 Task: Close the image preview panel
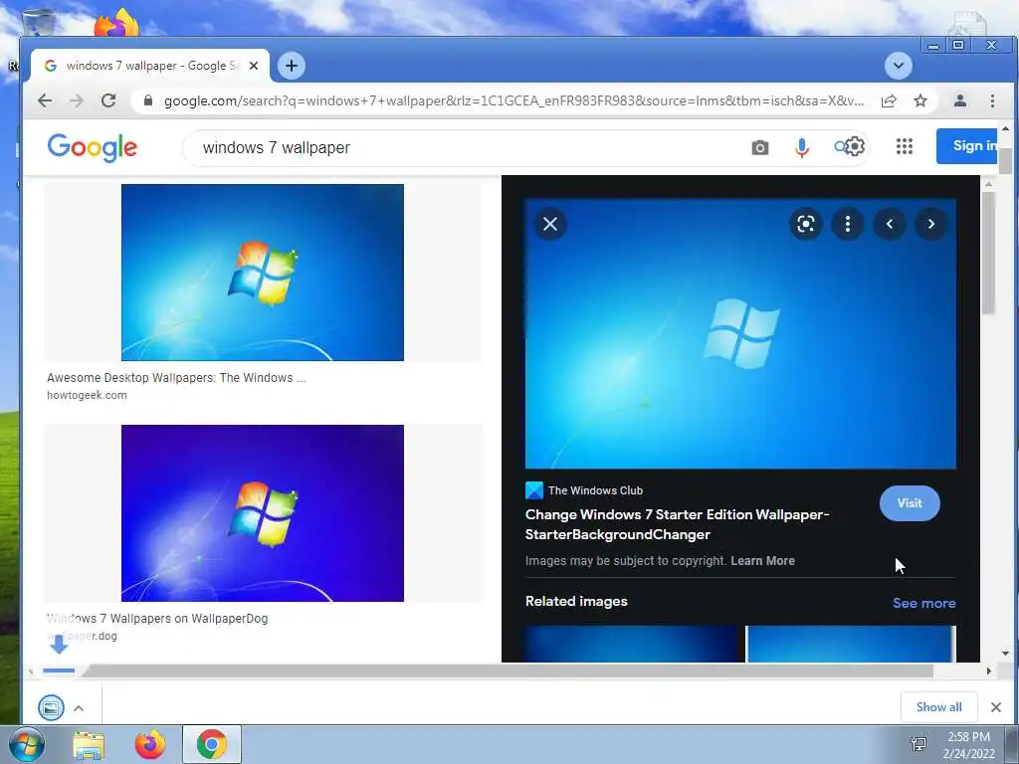tap(549, 224)
